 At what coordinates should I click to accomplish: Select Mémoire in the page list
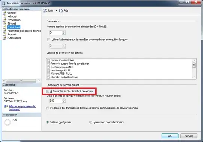12,16
